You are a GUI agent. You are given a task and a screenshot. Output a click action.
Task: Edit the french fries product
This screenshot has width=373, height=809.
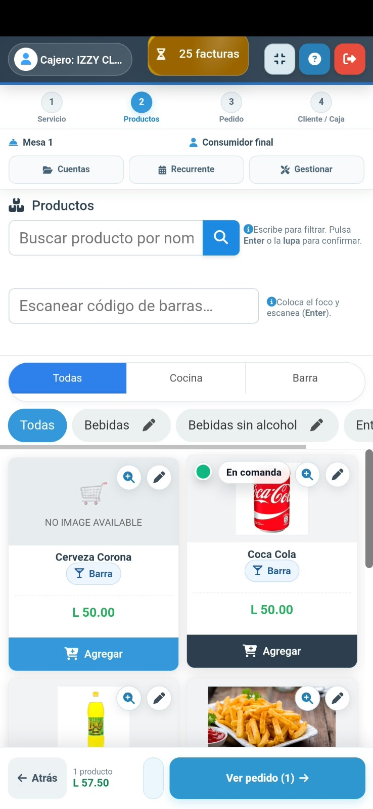tap(338, 698)
